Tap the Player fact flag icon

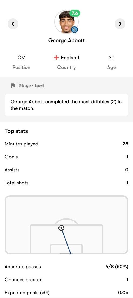pyautogui.click(x=13, y=86)
